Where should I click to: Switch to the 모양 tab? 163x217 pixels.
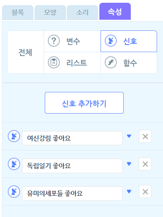pyautogui.click(x=50, y=13)
